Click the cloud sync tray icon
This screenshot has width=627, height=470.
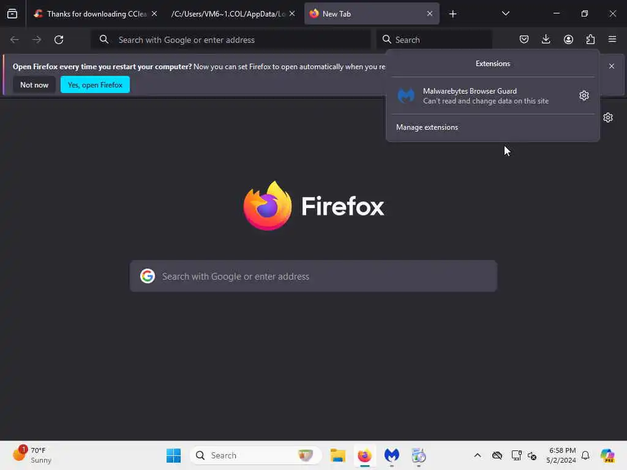[x=497, y=455]
